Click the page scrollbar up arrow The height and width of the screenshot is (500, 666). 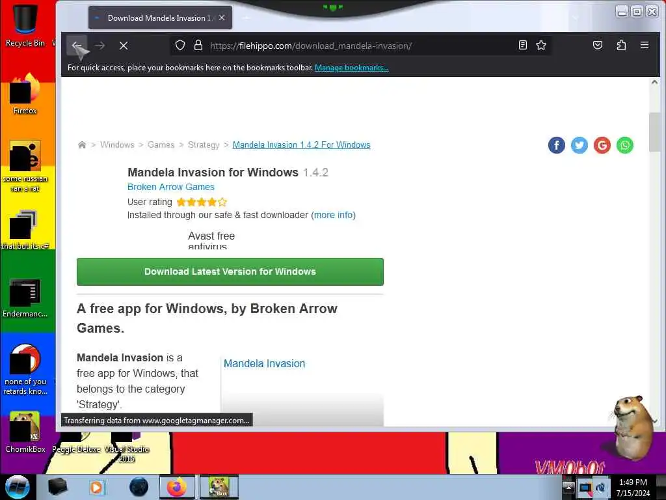pos(654,82)
